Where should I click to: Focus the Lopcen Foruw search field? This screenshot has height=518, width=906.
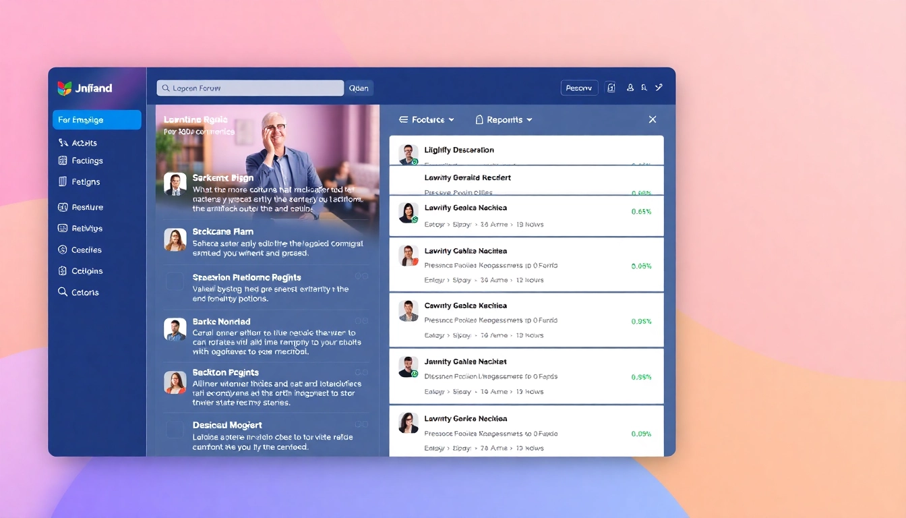pyautogui.click(x=250, y=88)
